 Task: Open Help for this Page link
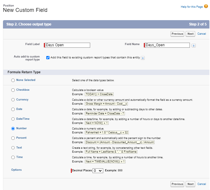pos(191,7)
